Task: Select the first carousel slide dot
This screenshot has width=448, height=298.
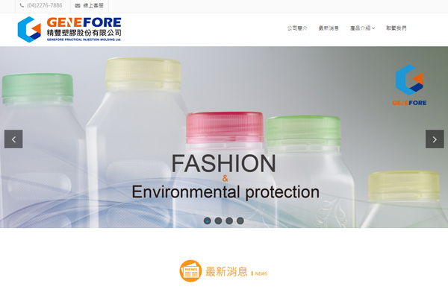Action: coord(207,221)
